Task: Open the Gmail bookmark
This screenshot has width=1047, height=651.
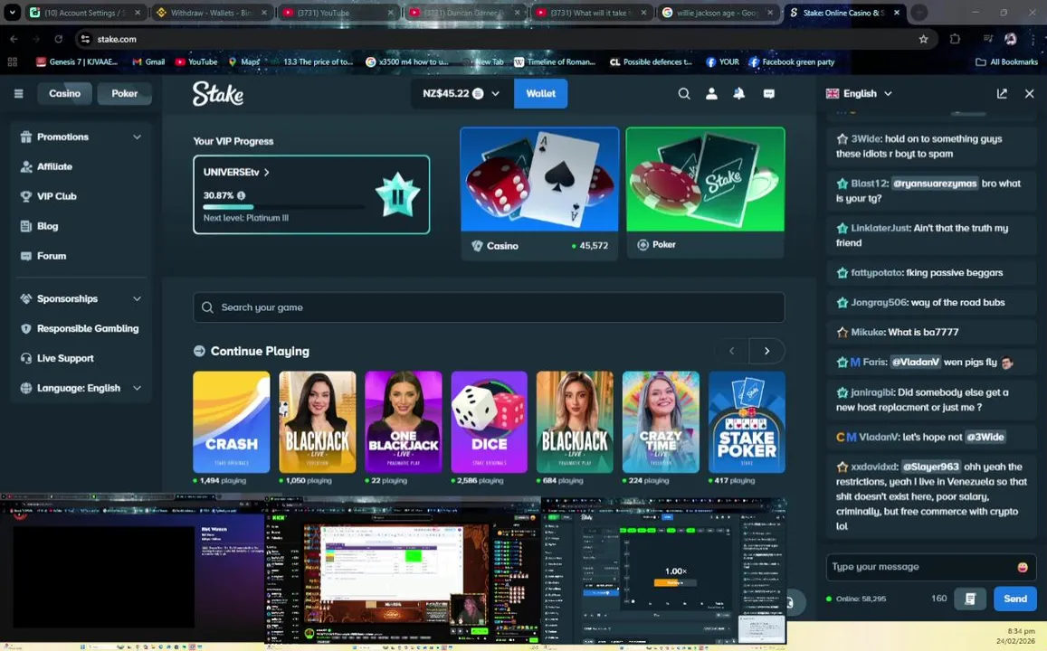Action: pyautogui.click(x=148, y=61)
